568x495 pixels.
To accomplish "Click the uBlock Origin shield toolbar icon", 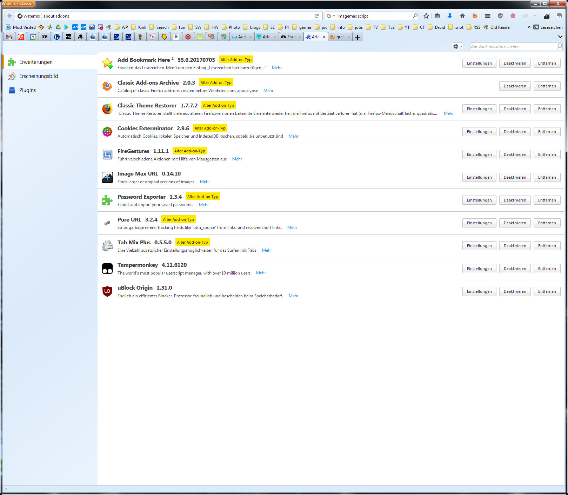I will pyautogui.click(x=500, y=16).
